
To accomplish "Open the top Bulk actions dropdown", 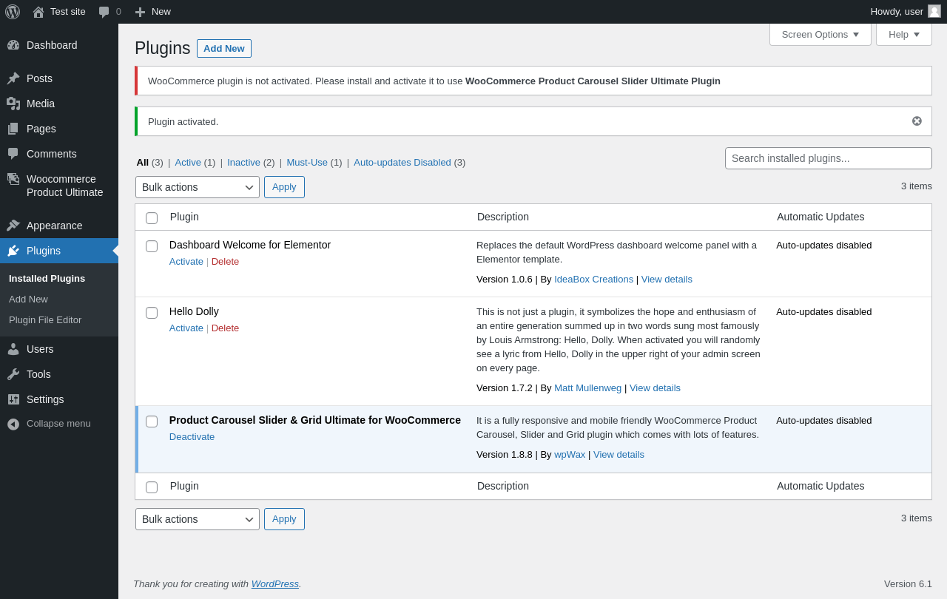I will (197, 187).
